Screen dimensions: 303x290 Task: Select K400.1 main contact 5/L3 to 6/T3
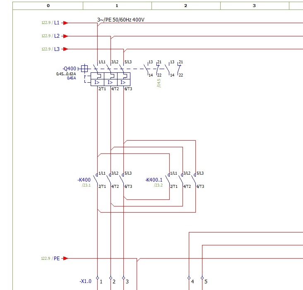tap(194, 180)
